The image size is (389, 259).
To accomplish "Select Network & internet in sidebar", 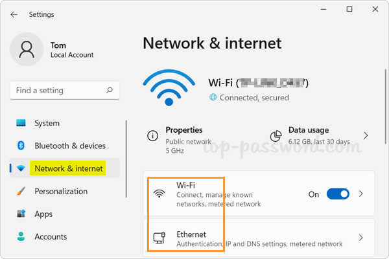I will click(x=68, y=168).
